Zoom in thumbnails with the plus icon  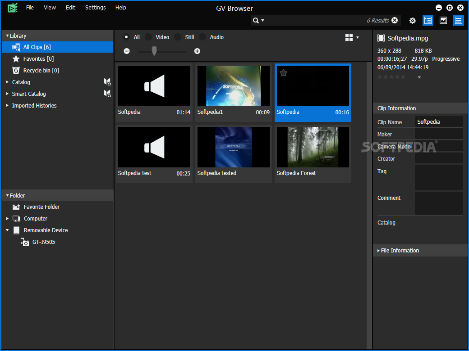tap(197, 51)
